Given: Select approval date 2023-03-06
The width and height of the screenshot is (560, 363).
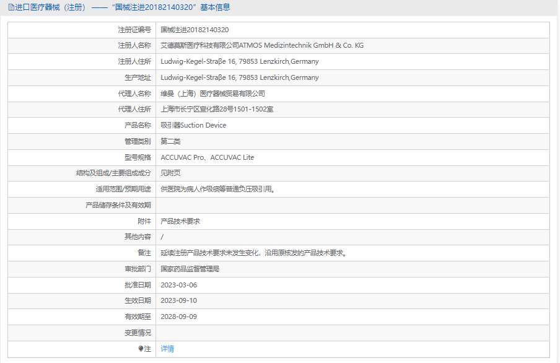Looking at the screenshot, I should click(x=178, y=285).
